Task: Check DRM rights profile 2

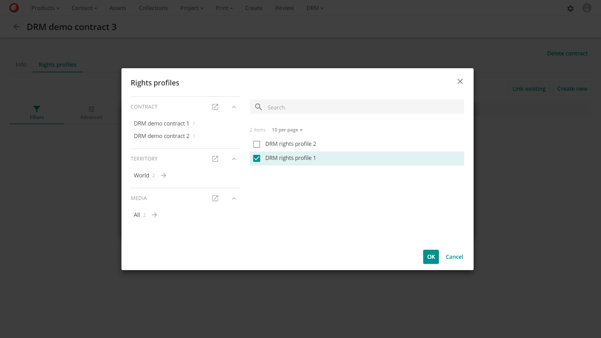Action: [x=257, y=144]
